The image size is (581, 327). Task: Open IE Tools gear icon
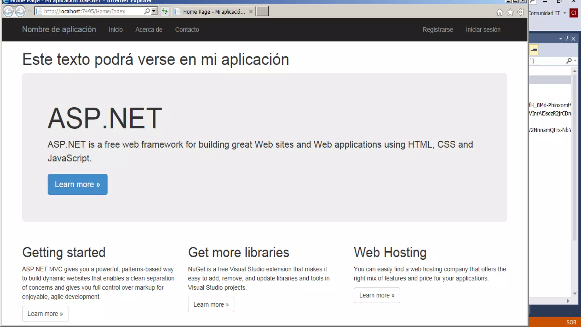(x=521, y=12)
